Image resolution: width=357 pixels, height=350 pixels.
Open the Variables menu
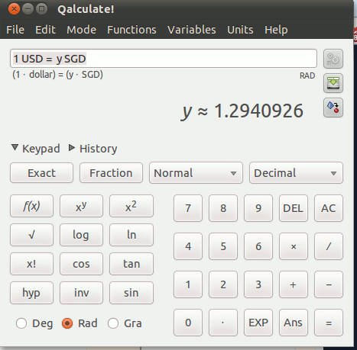click(x=192, y=30)
